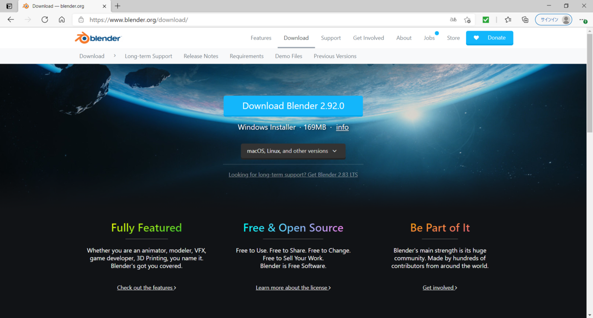Screen dimensions: 593x318
Task: Click Download Blender 2.92.0 button
Action: [293, 106]
